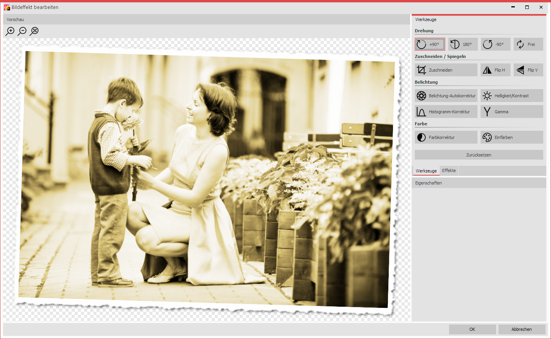Screen dimensions: 551x339
Task: Open the Gamma adjustment
Action: (512, 112)
